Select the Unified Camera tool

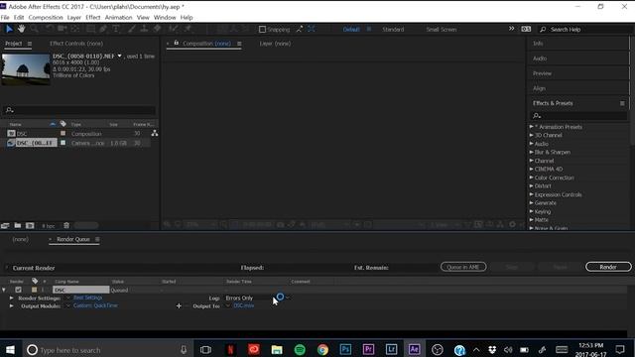coord(62,29)
